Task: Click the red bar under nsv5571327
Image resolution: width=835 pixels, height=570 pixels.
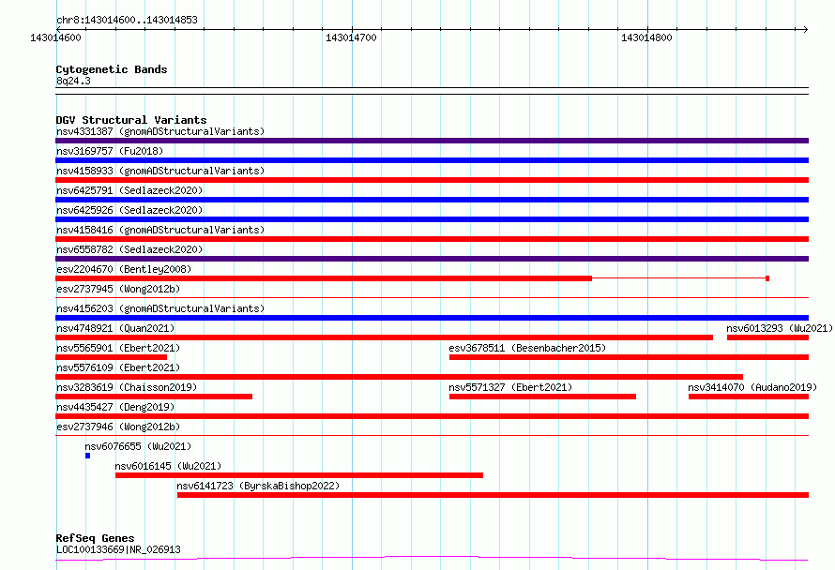Action: click(x=542, y=397)
